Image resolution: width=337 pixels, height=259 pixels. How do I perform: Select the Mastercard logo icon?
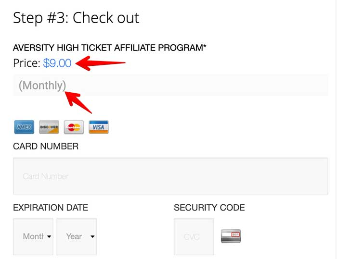pyautogui.click(x=74, y=127)
